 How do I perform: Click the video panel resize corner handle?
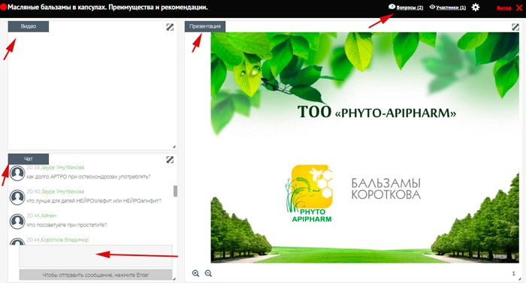click(x=174, y=146)
